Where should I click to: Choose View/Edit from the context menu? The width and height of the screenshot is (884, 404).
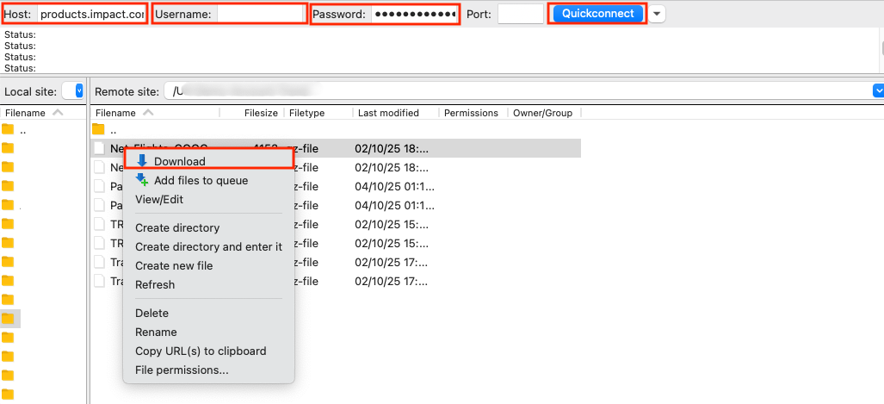(159, 200)
